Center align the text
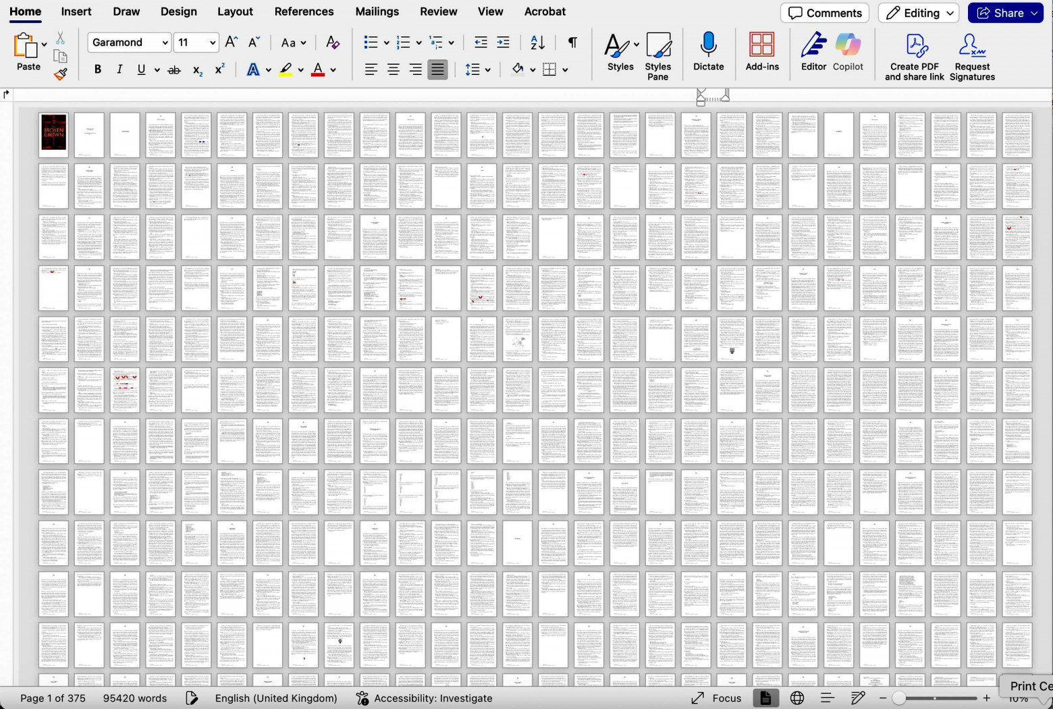This screenshot has width=1053, height=709. [x=393, y=70]
